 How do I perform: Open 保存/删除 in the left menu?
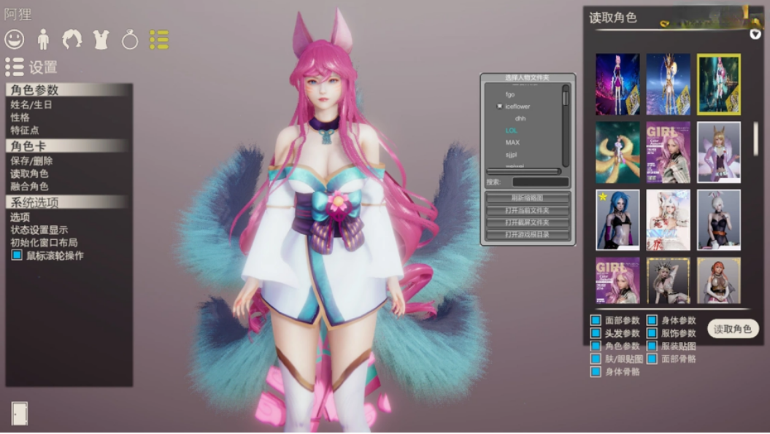(31, 161)
